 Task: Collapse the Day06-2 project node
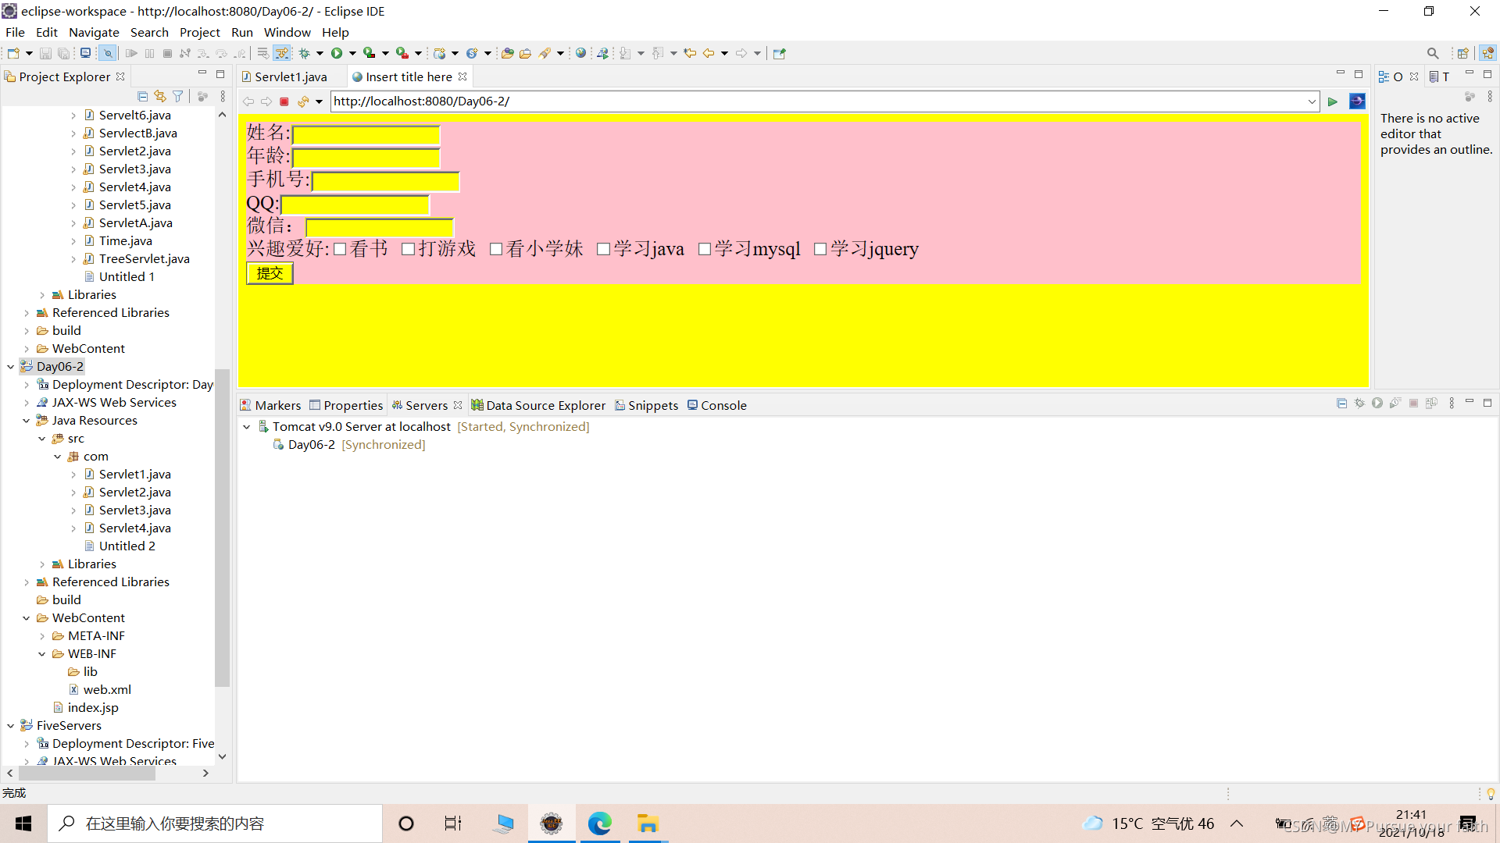(11, 366)
